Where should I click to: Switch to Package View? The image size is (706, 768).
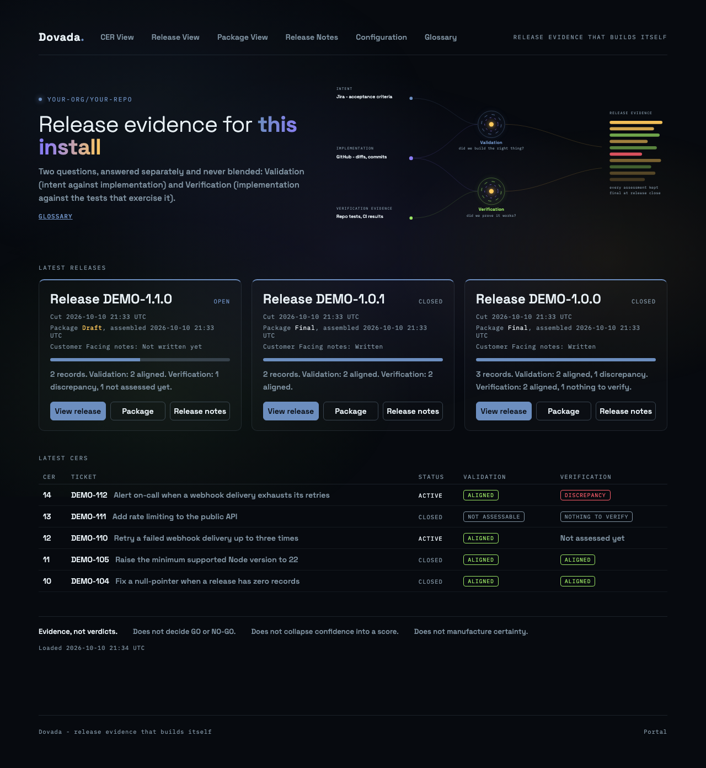243,37
